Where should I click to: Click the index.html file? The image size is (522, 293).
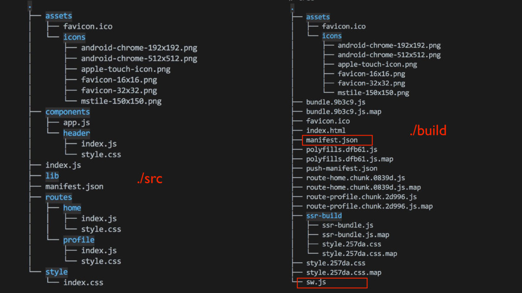point(326,131)
